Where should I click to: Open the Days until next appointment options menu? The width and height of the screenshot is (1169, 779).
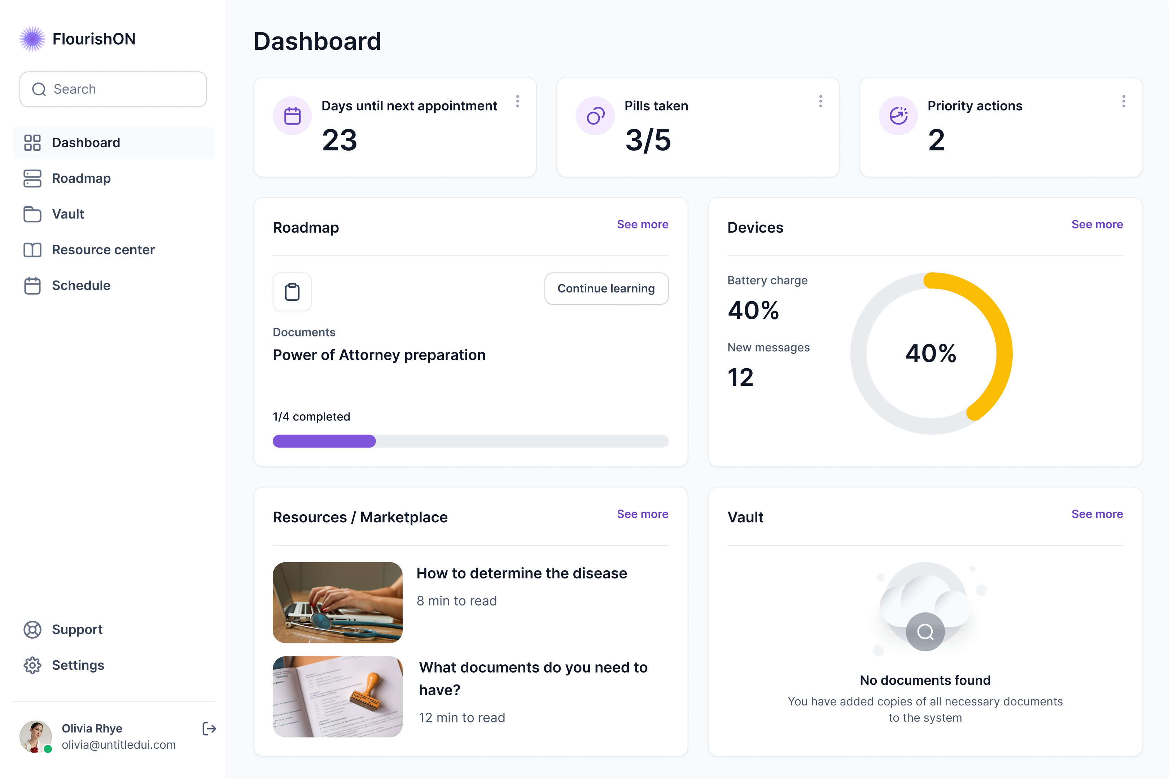pos(517,101)
